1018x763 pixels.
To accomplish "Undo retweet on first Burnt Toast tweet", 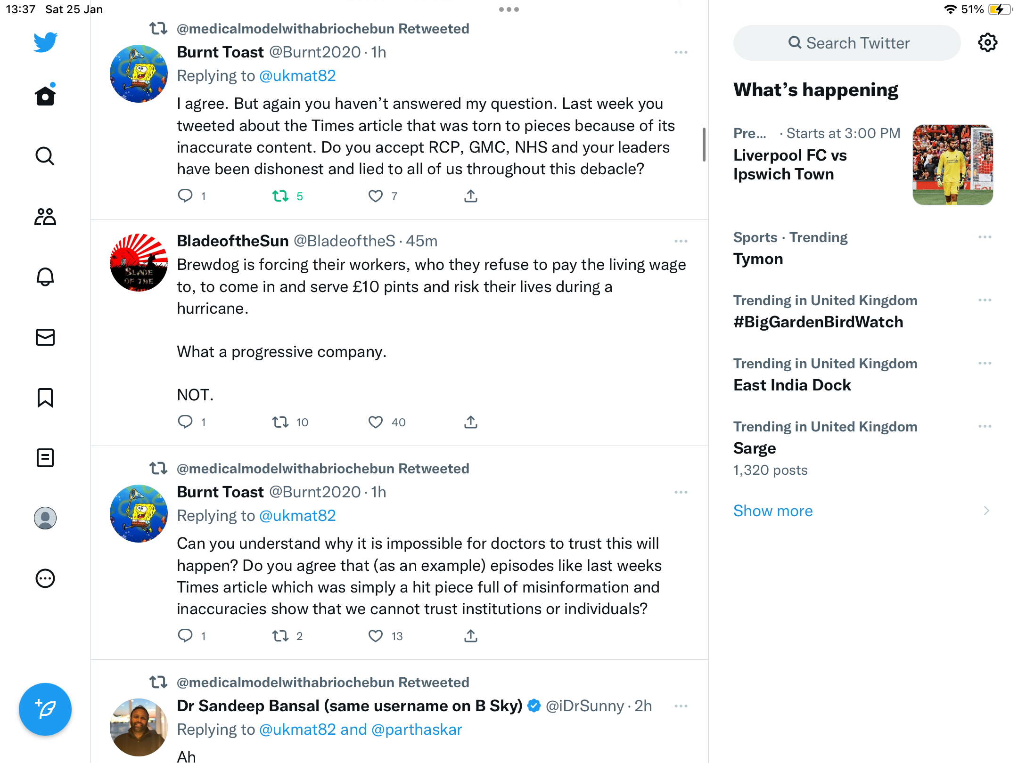I will click(280, 196).
